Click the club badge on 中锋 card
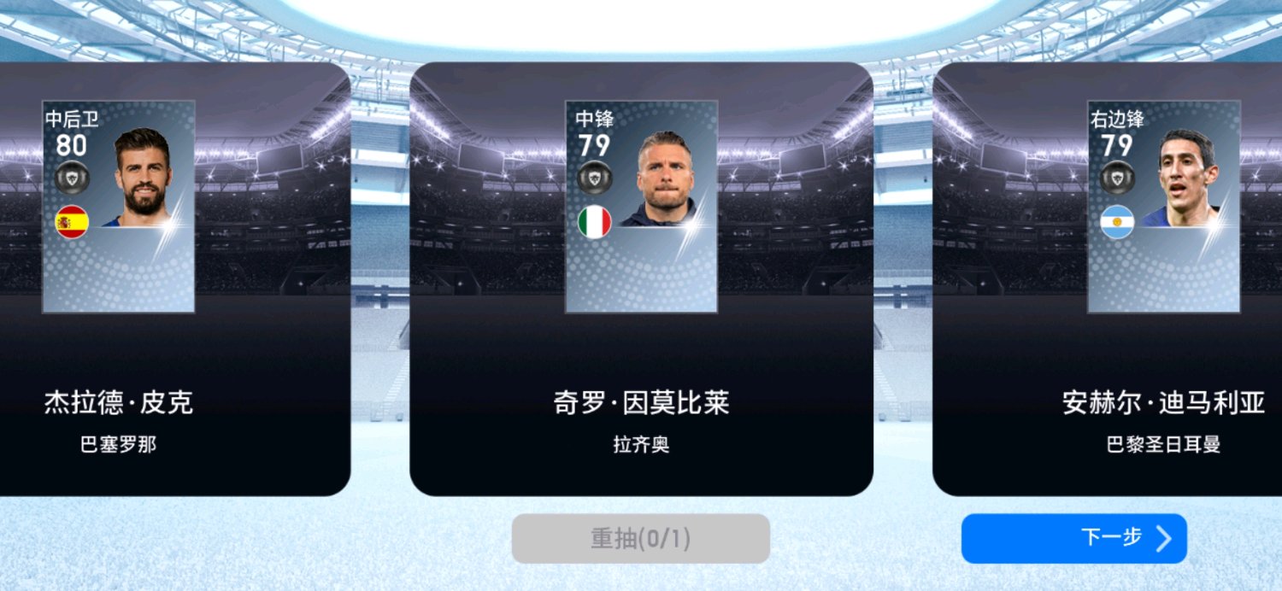1282x591 pixels. tap(595, 178)
